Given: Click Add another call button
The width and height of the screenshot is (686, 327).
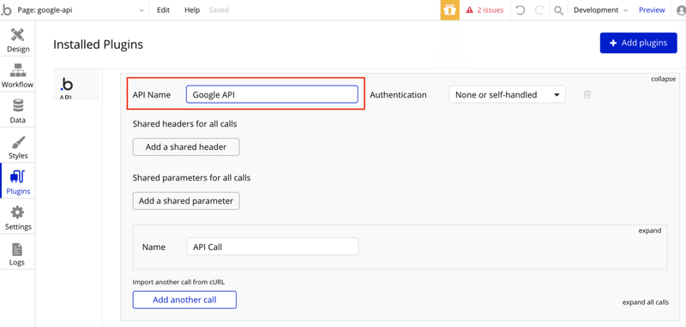Looking at the screenshot, I should (x=184, y=300).
